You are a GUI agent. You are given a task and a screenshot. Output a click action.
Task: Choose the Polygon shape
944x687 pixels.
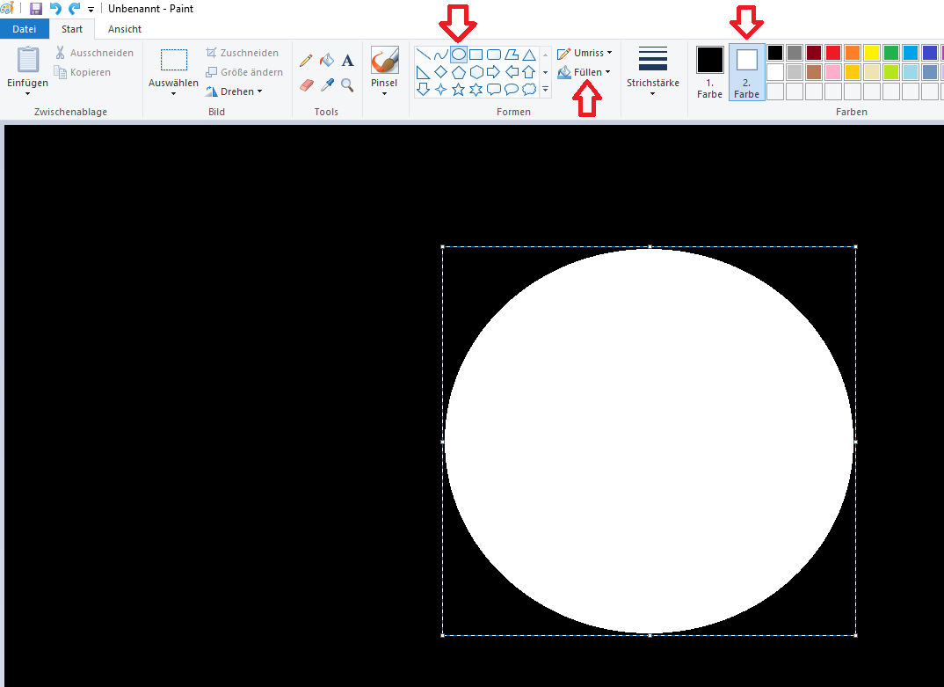coord(512,55)
